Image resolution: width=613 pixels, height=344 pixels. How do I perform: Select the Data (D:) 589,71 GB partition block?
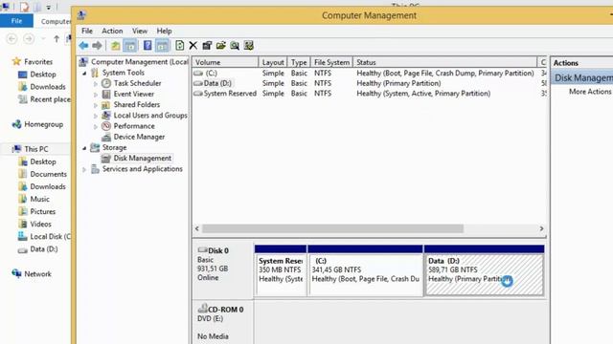tap(484, 270)
